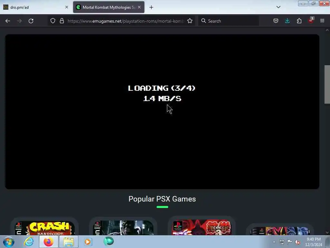Go back to the previous page
This screenshot has height=248, width=330.
pyautogui.click(x=8, y=21)
